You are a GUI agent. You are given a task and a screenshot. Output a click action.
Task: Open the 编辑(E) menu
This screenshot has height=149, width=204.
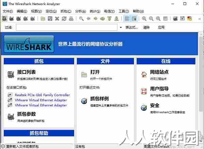[22, 12]
